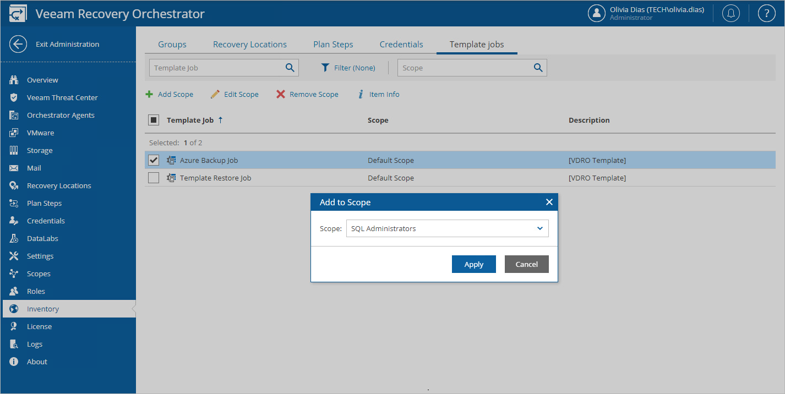Open the Scope dropdown in Add to Scope
Image resolution: width=785 pixels, height=394 pixels.
tap(447, 228)
